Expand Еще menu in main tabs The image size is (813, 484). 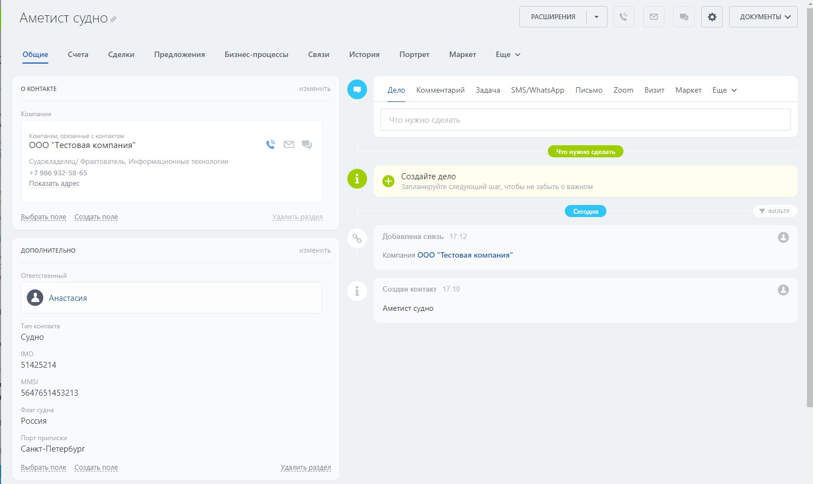[508, 55]
